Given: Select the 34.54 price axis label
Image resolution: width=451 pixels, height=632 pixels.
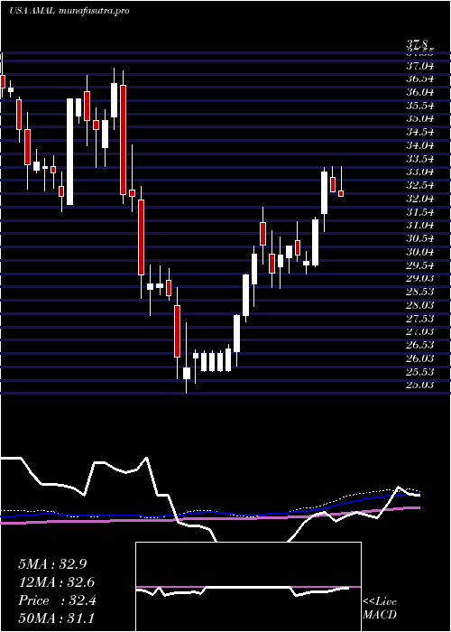Looking at the screenshot, I should (x=420, y=132).
